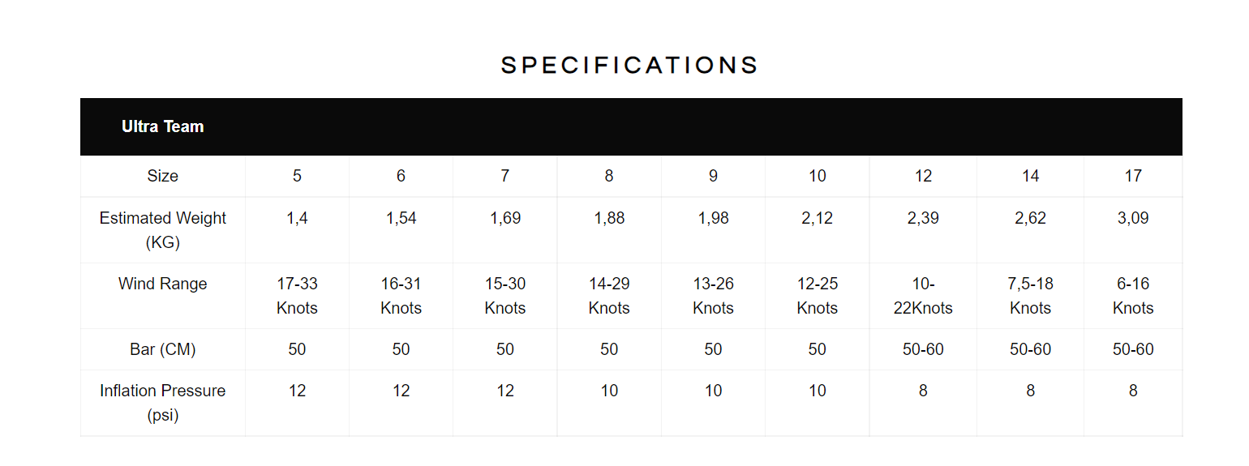
Task: Select the 1,88 weight value
Action: (x=609, y=218)
